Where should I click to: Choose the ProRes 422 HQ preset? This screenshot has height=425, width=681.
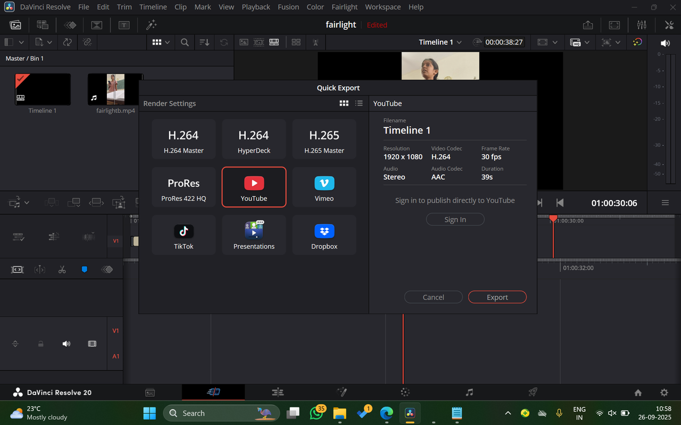click(x=184, y=187)
